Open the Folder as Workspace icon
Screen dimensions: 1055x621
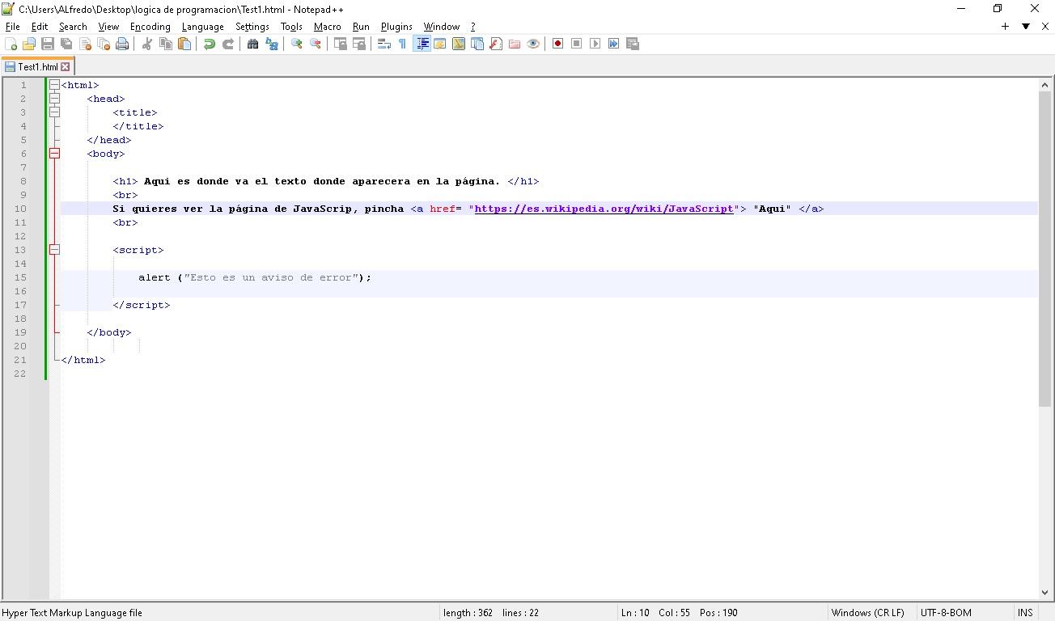point(515,44)
